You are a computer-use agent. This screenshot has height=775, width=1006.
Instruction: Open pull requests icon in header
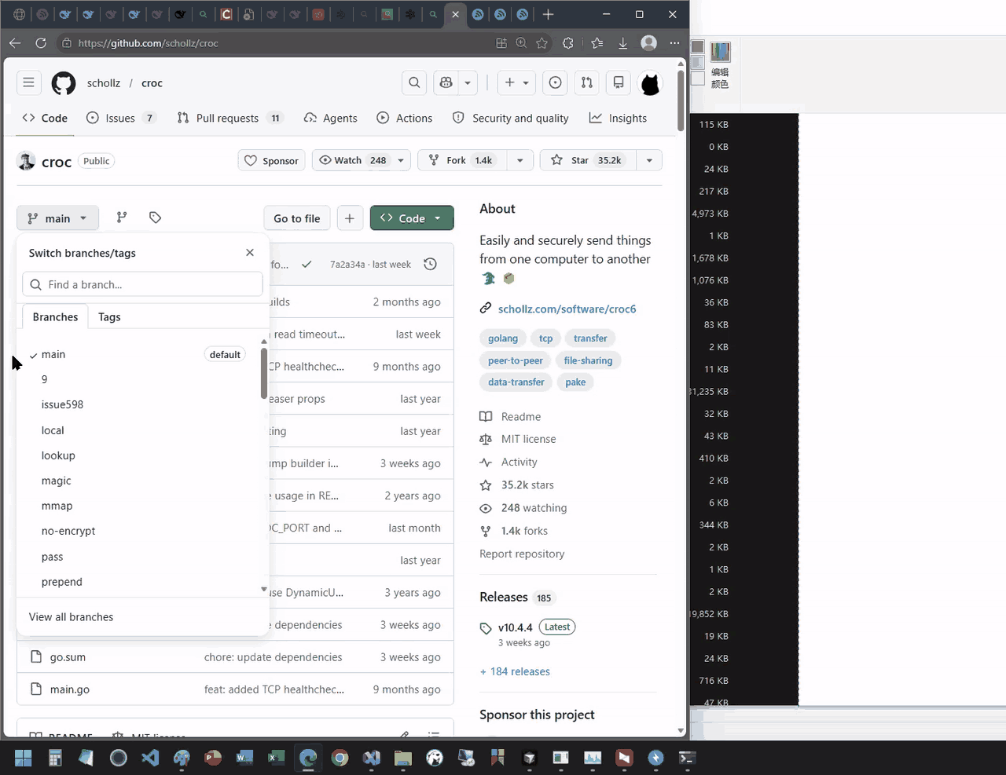(587, 82)
